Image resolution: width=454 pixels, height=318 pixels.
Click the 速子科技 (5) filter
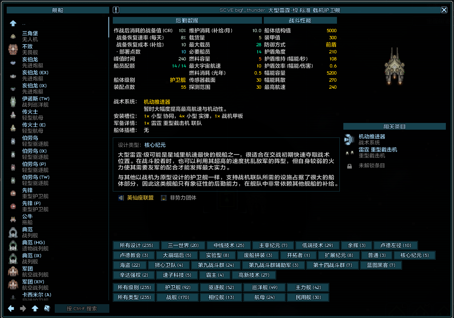tap(177, 275)
